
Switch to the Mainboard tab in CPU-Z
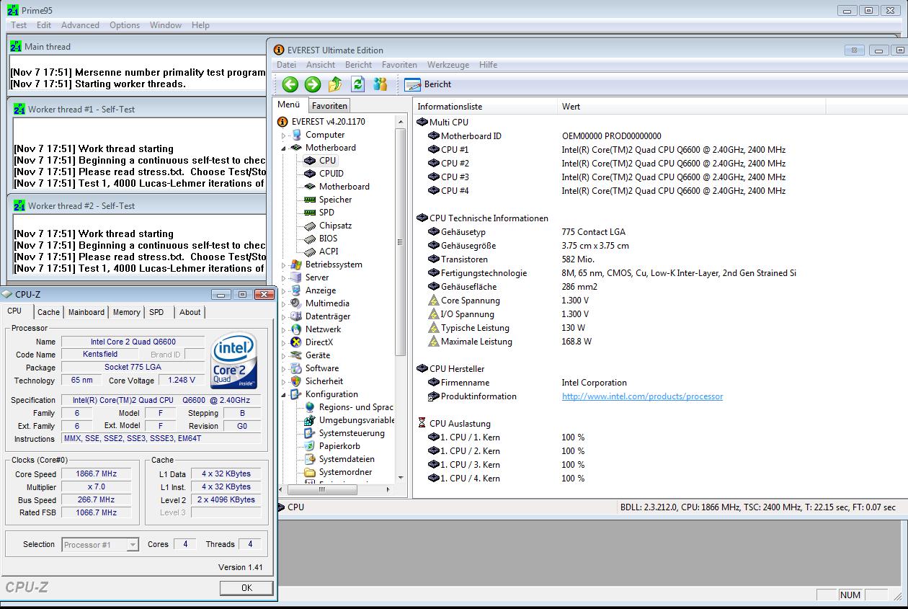86,312
